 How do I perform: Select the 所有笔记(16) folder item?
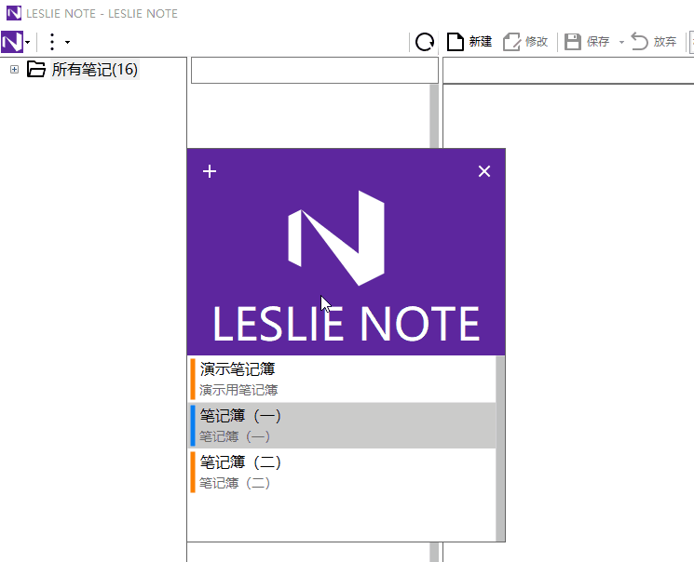click(x=95, y=70)
